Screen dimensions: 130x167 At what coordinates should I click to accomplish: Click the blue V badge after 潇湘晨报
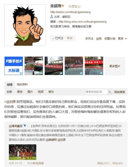point(25,126)
